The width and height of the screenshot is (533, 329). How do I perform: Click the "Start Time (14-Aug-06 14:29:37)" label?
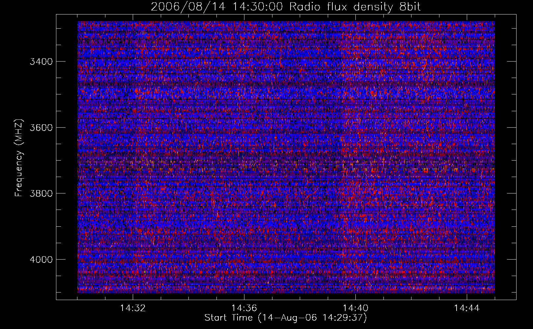tap(286, 318)
